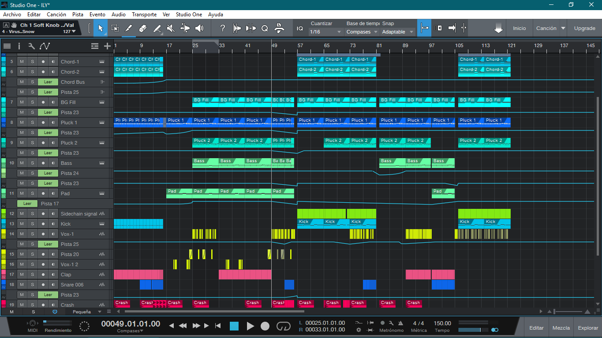Click the 150.00 tempo field
Viewport: 602px width, 338px height.
tap(442, 323)
